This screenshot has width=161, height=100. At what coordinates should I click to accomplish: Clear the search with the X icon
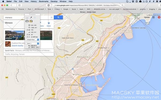[52, 17]
